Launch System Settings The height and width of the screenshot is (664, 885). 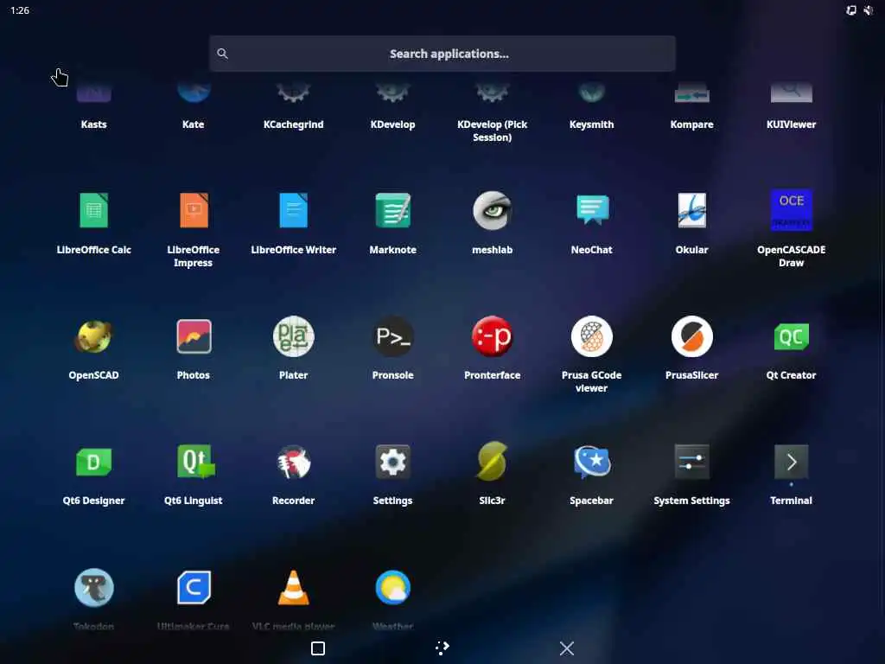(x=691, y=475)
